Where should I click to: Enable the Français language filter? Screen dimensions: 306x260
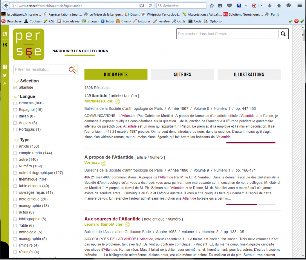tap(16, 103)
